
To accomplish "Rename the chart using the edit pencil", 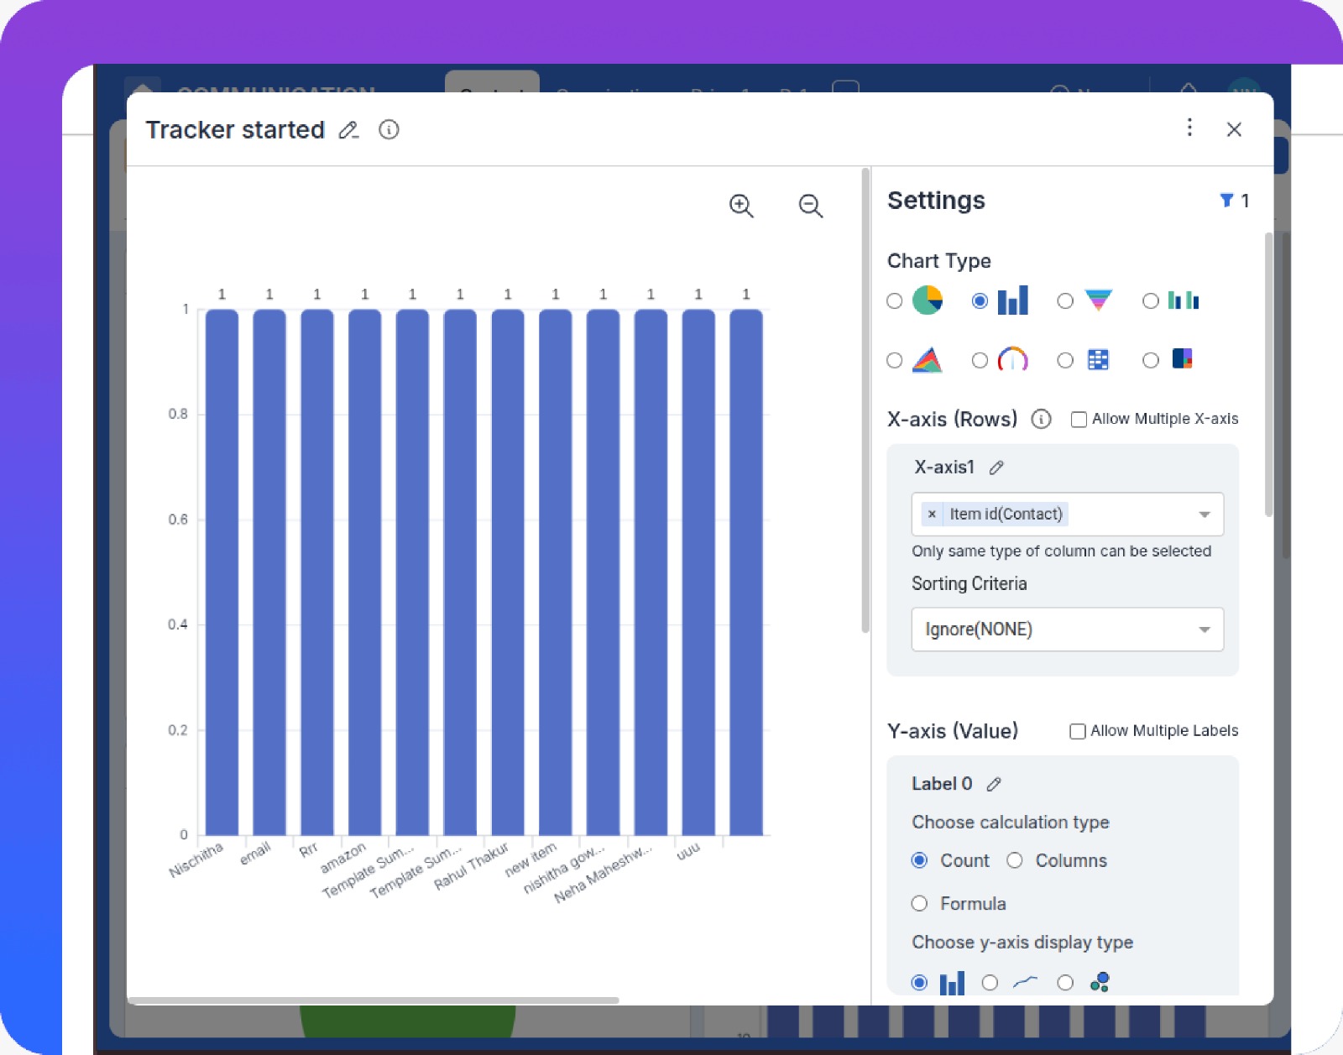I will coord(349,130).
